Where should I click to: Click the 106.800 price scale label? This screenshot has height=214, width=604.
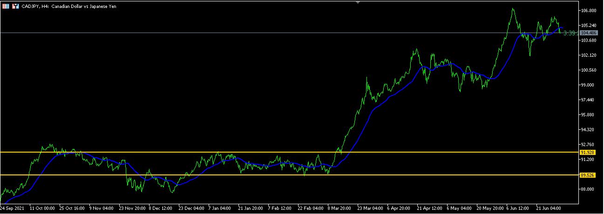tap(588, 10)
